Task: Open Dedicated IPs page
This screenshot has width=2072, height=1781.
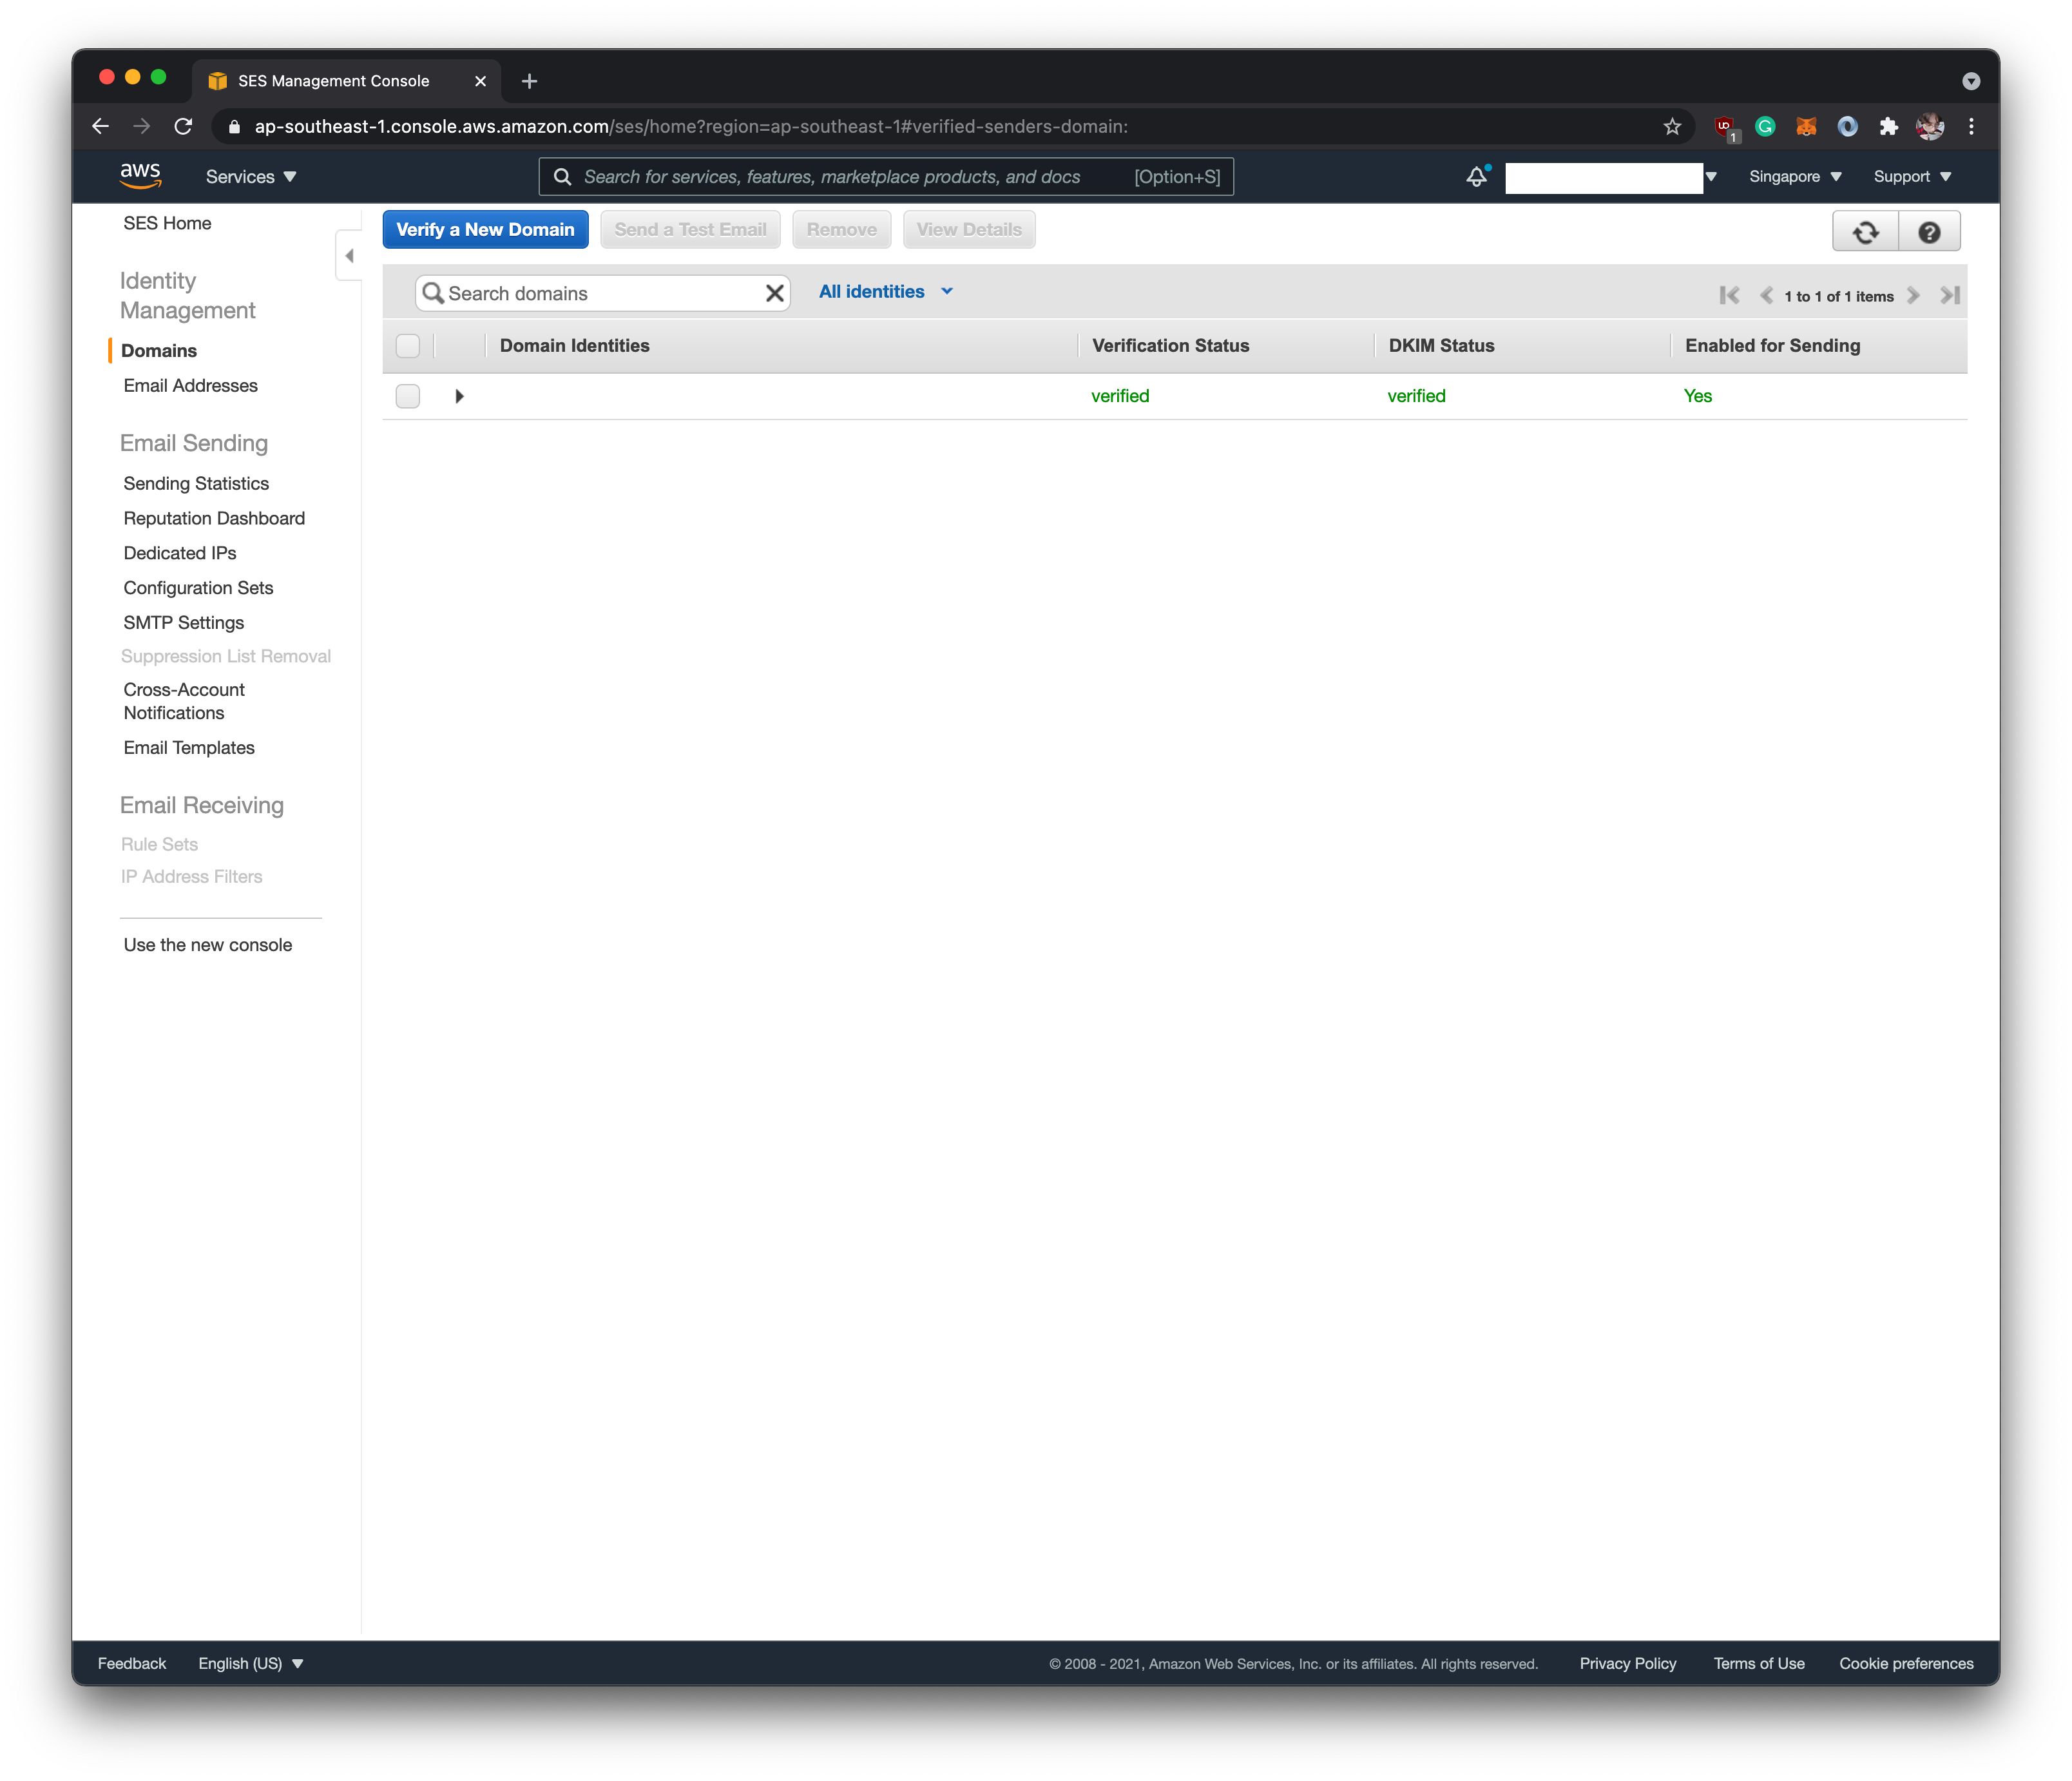Action: pyautogui.click(x=180, y=553)
